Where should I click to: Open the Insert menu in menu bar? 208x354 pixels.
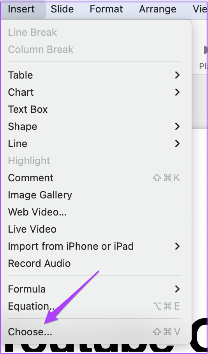tap(21, 9)
